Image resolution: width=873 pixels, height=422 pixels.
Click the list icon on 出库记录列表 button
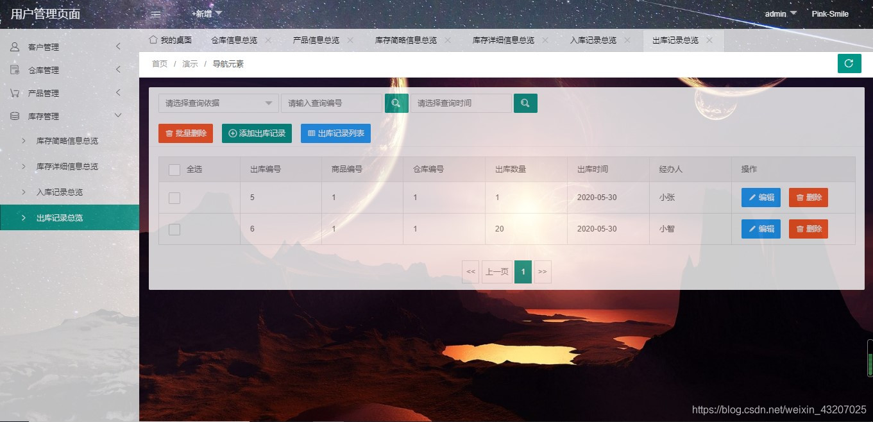tap(314, 133)
